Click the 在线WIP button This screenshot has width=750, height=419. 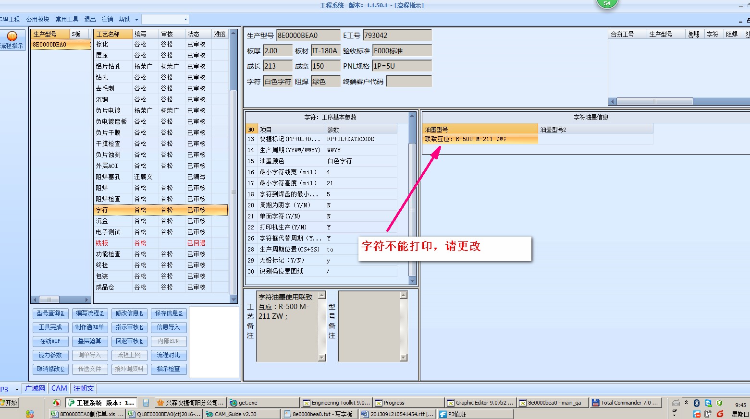tap(50, 341)
